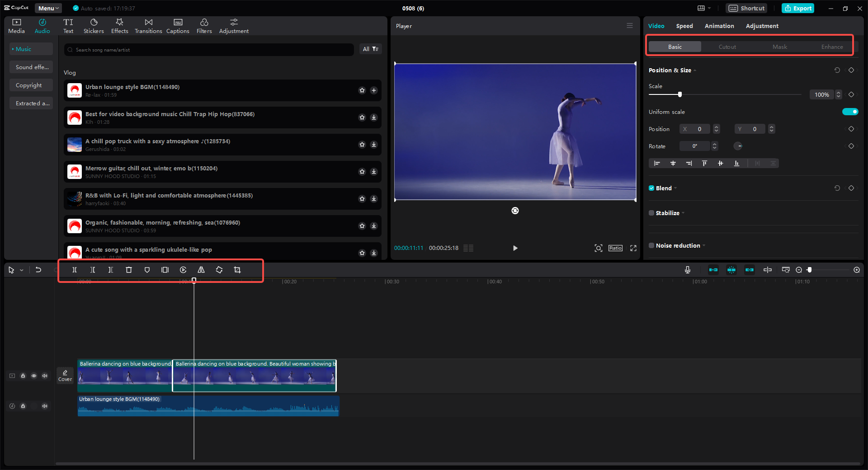This screenshot has width=868, height=470.
Task: Click the Delete icon in the timeline toolbar
Action: pyautogui.click(x=129, y=270)
